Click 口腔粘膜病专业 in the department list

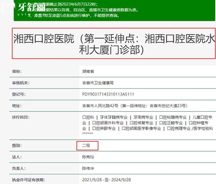[173, 117]
